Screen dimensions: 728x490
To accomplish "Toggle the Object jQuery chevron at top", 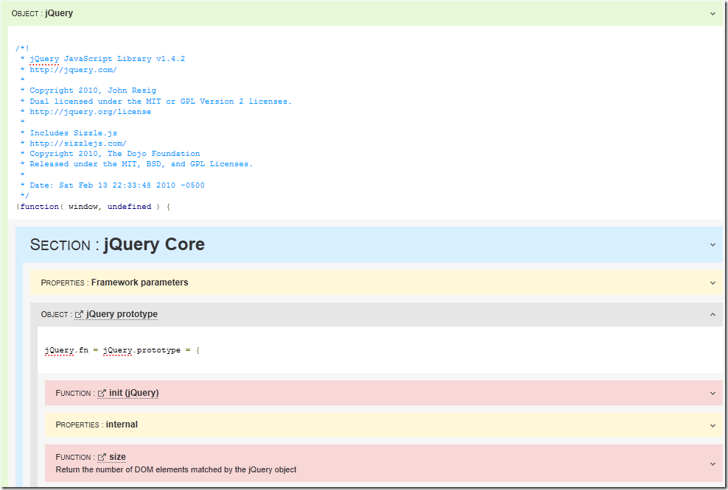I will coord(712,13).
